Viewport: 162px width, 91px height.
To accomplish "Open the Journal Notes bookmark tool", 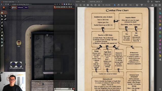I will click(x=2, y=36).
